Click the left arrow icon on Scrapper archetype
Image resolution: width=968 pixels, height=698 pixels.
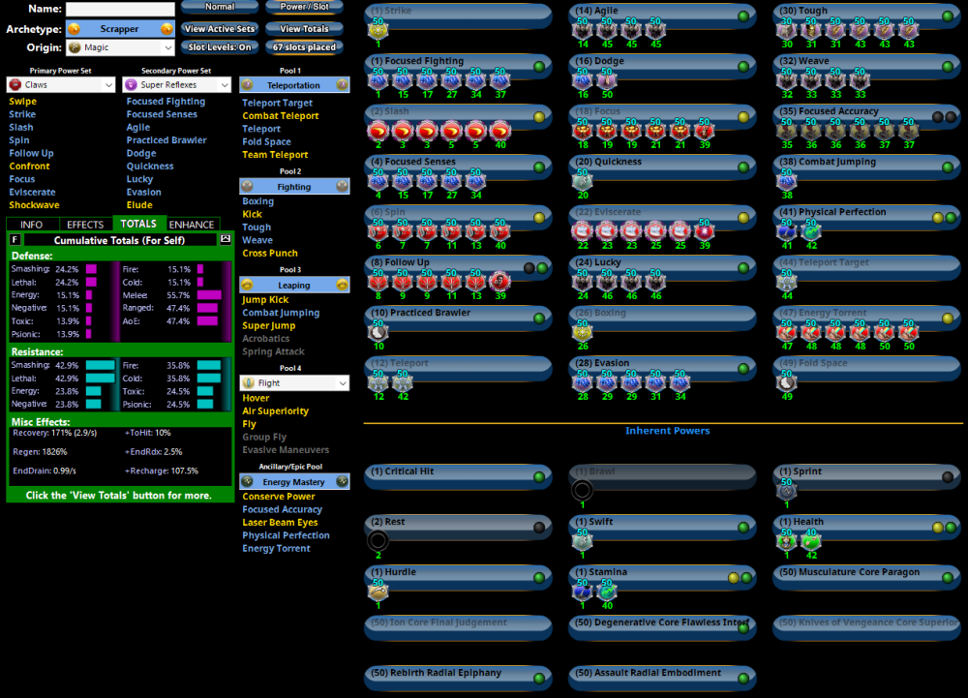(74, 29)
